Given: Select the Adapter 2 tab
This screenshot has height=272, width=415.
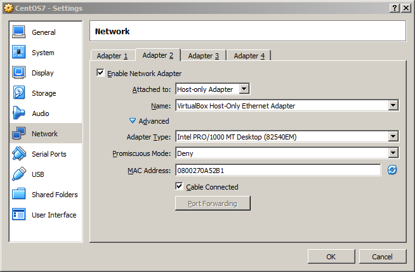Looking at the screenshot, I should tap(158, 55).
